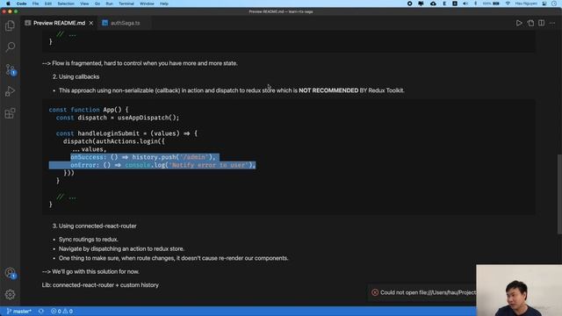Open the Help menu
This screenshot has width=562, height=316.
(x=164, y=4)
